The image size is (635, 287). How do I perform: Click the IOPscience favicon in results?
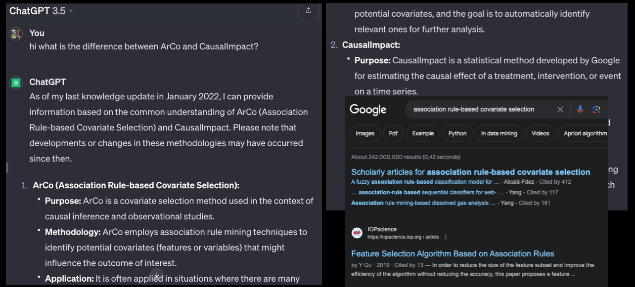pos(357,233)
